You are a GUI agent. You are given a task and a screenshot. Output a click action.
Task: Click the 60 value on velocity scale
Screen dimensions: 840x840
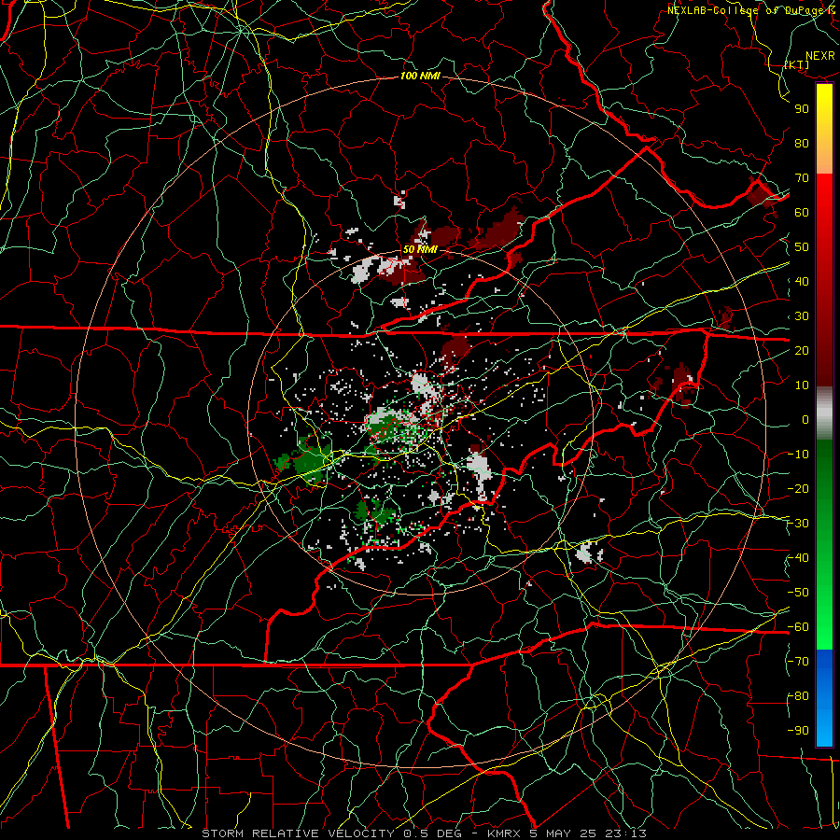802,212
